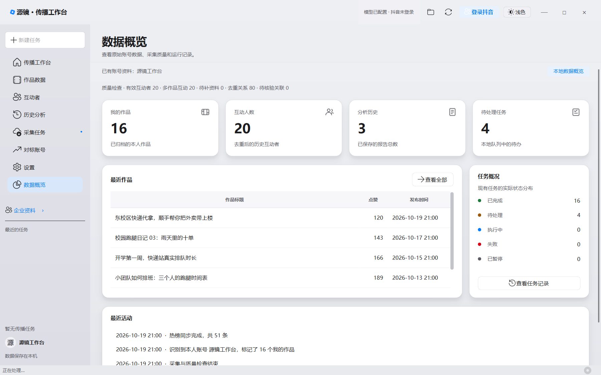The height and width of the screenshot is (375, 601).
Task: Click the 互动人数 card people icon
Action: pyautogui.click(x=330, y=112)
